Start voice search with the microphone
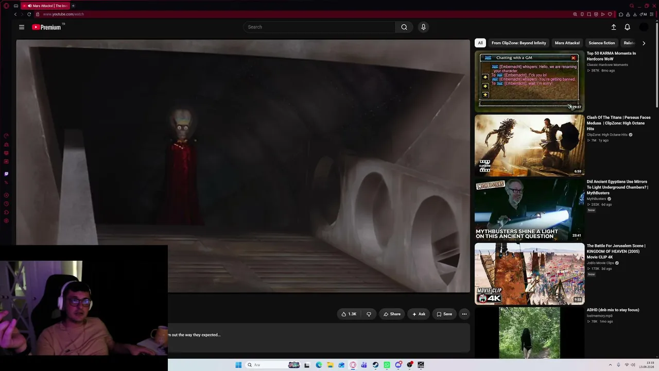The width and height of the screenshot is (659, 371). coord(423,27)
